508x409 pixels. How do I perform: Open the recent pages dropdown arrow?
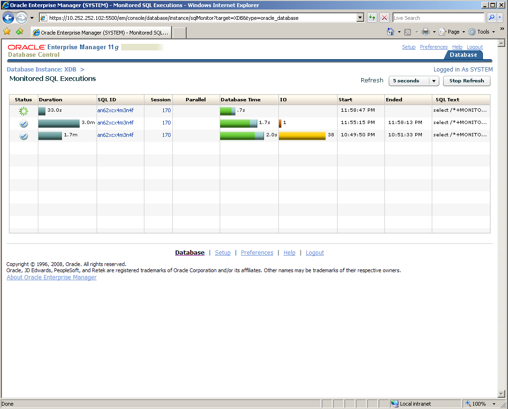point(32,18)
